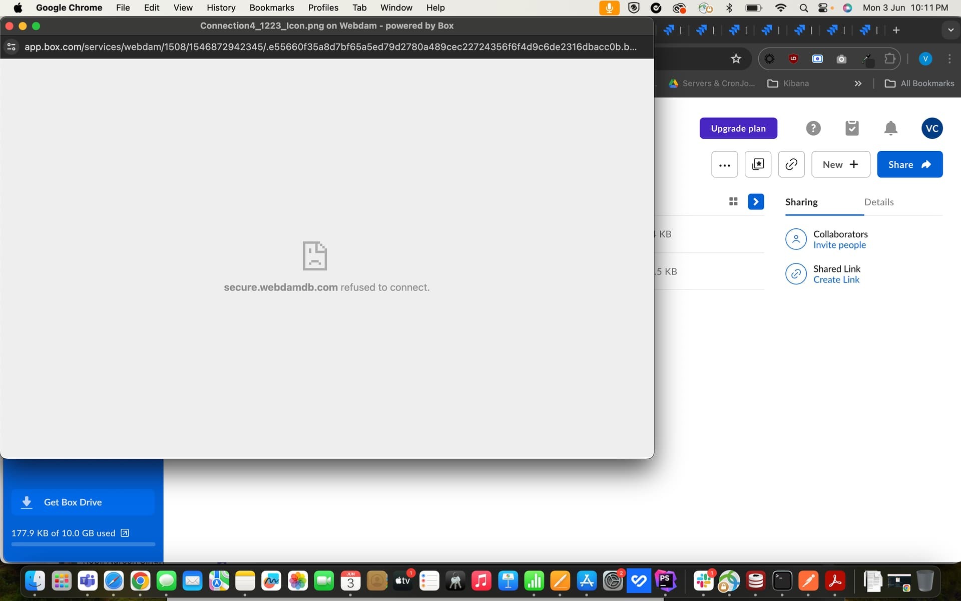Open the more options ellipsis button
This screenshot has height=601, width=961.
pos(724,164)
